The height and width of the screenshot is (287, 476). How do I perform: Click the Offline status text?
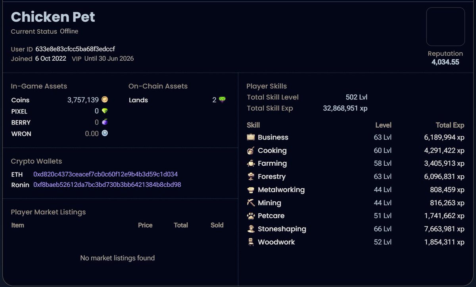[69, 31]
